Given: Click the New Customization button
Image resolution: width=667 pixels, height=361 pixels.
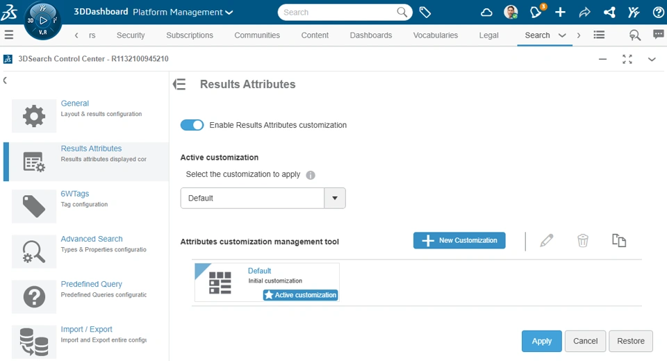Looking at the screenshot, I should (x=459, y=240).
